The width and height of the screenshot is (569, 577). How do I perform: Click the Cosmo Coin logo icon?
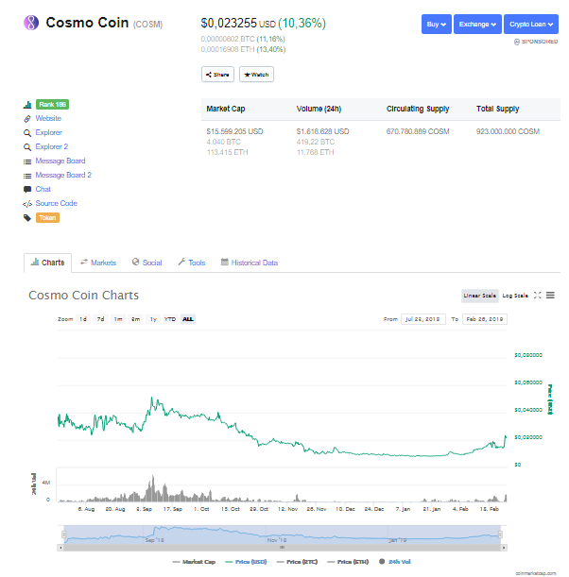tap(31, 23)
